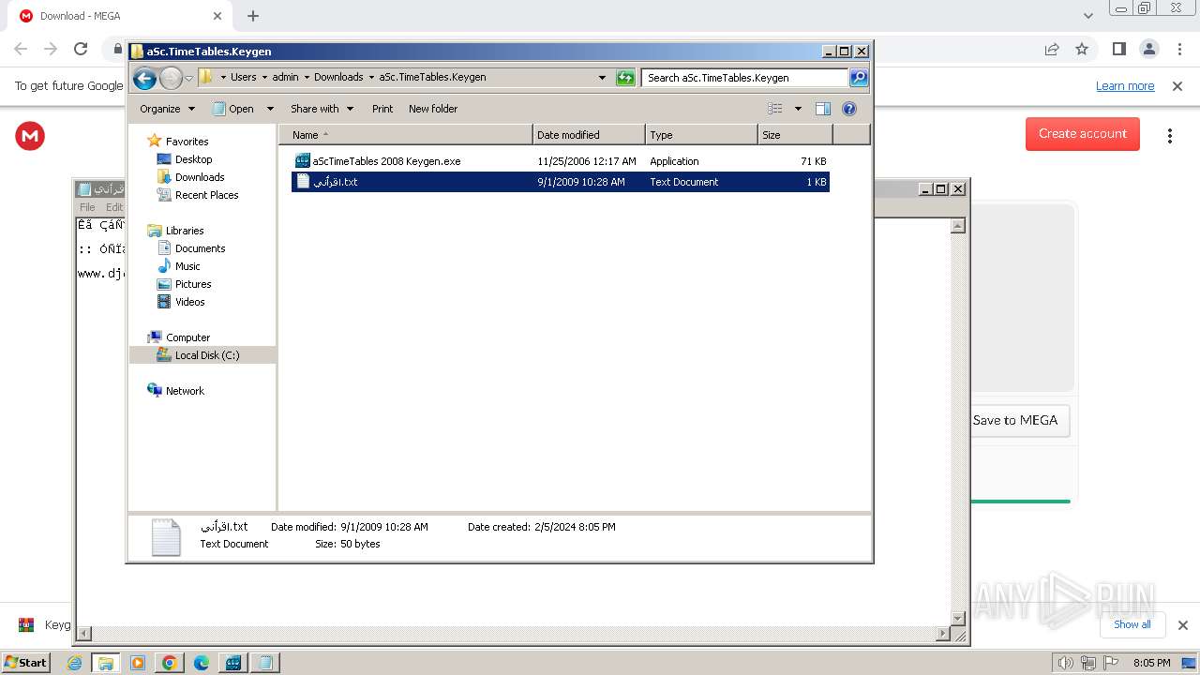Select Recent Places in navigation pane
The height and width of the screenshot is (675, 1200).
pos(206,195)
